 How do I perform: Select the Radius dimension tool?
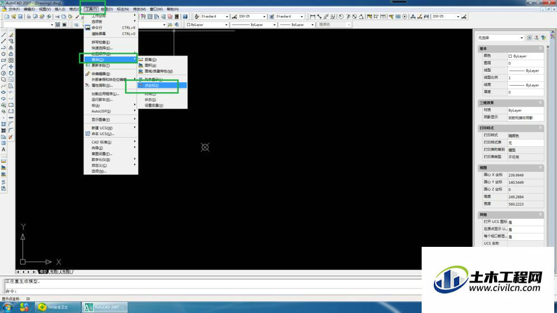(341, 17)
